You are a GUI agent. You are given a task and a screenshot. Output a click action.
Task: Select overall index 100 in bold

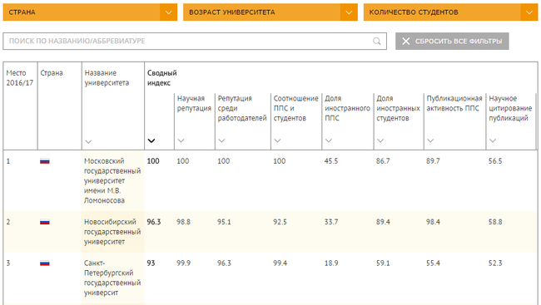tap(153, 161)
